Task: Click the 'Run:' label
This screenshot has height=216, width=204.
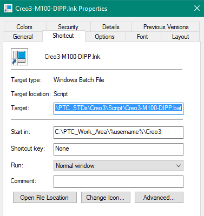Action: coord(17,165)
